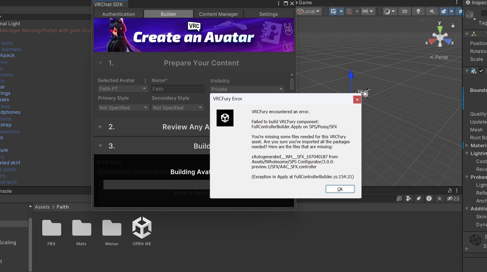Screen dimensions: 487x272
Task: Filter Project by import log type
Action: pos(429,199)
